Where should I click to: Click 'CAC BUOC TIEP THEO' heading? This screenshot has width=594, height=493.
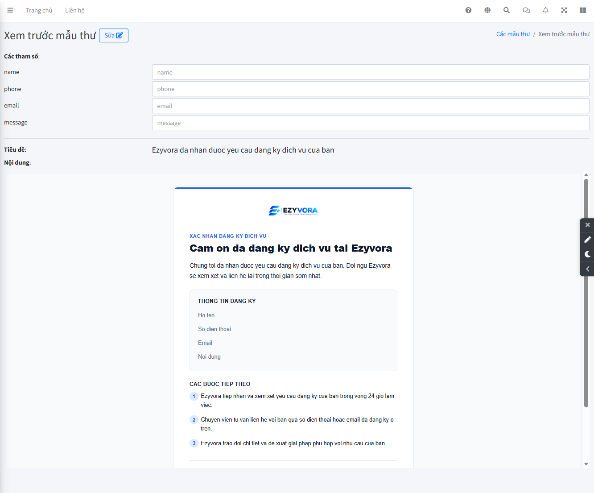pyautogui.click(x=220, y=384)
